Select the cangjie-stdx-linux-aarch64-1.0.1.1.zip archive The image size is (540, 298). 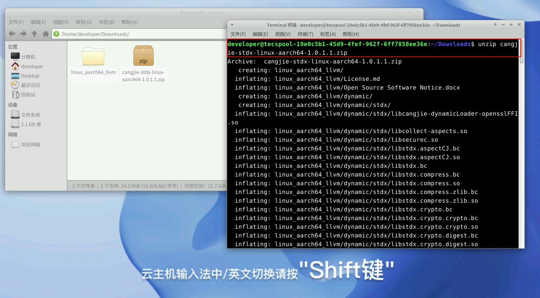(143, 64)
